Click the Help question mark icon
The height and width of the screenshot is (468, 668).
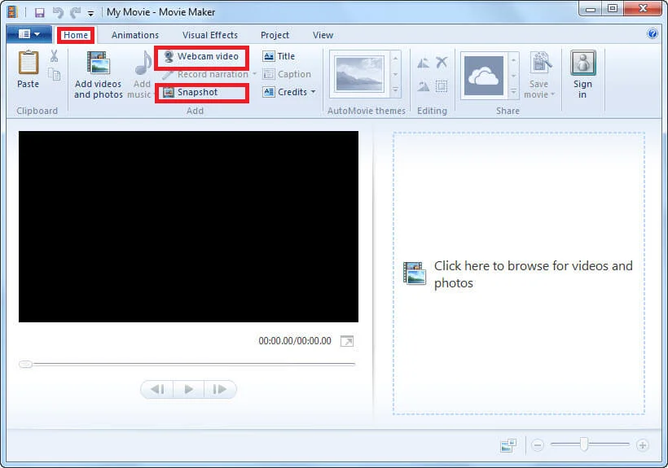[653, 33]
